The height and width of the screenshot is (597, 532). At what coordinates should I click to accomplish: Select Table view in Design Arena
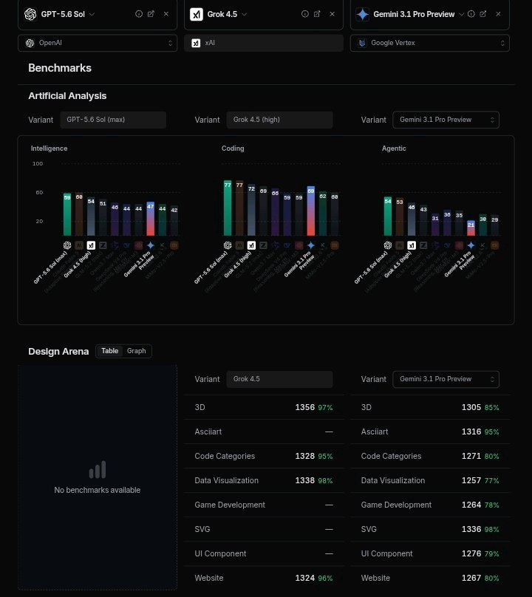[109, 351]
